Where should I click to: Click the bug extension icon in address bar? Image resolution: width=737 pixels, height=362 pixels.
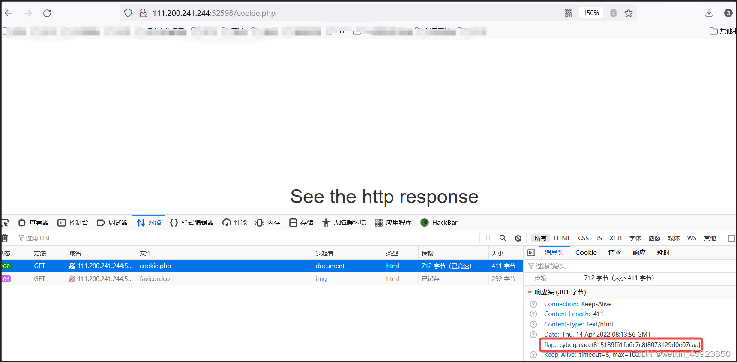coord(614,13)
